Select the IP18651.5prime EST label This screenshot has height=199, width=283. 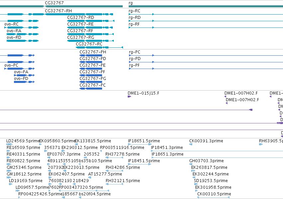point(144,141)
